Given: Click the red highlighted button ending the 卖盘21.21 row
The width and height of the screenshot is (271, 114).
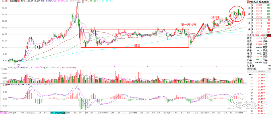Looking at the screenshot, I should (269, 35).
